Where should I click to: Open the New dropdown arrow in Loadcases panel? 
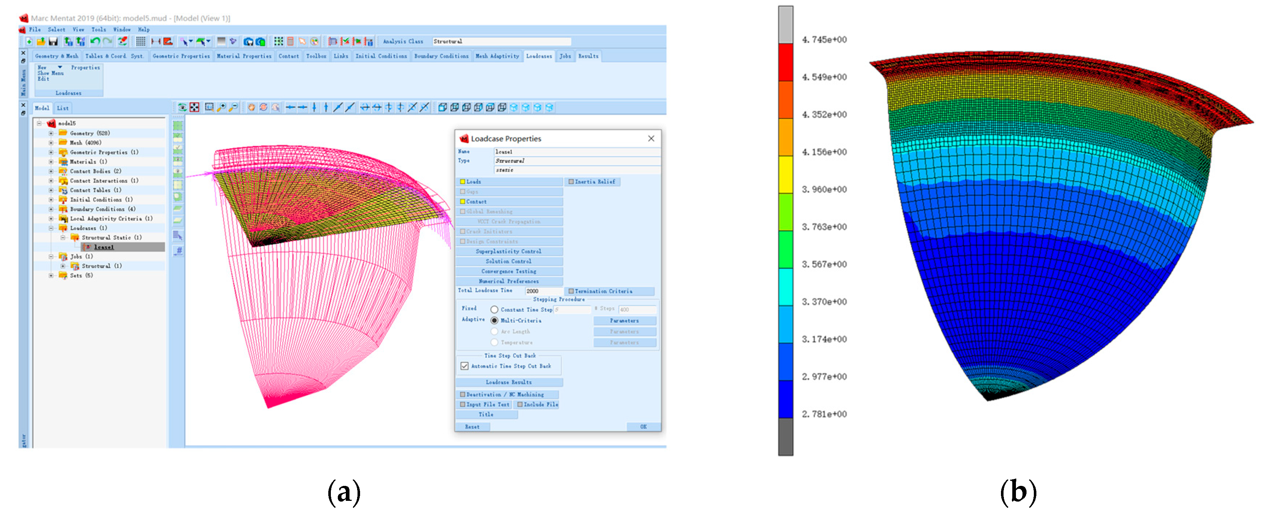click(x=60, y=67)
